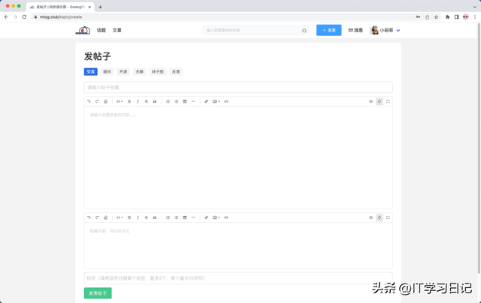Apply strikethrough in main content editor
The image size is (481, 303).
[x=147, y=101]
